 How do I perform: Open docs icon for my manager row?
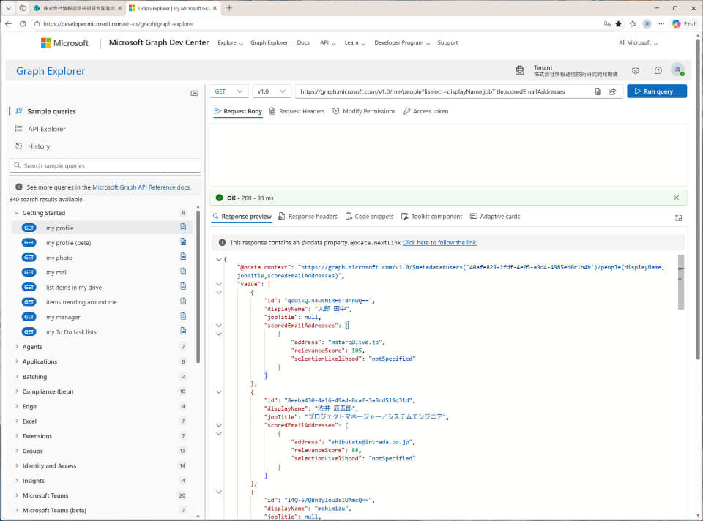click(183, 316)
